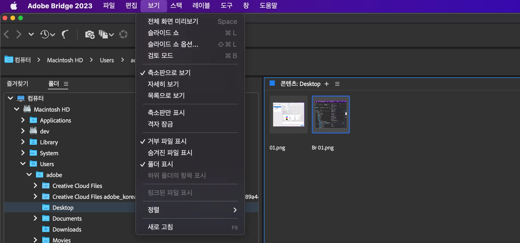Image resolution: width=520 pixels, height=243 pixels.
Task: Open the refine stack icon dropdown
Action: [106, 34]
